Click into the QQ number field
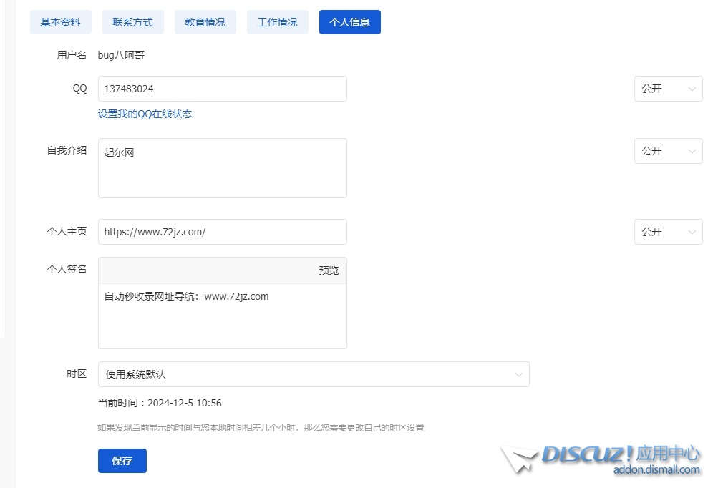Image resolution: width=713 pixels, height=488 pixels. coord(222,89)
